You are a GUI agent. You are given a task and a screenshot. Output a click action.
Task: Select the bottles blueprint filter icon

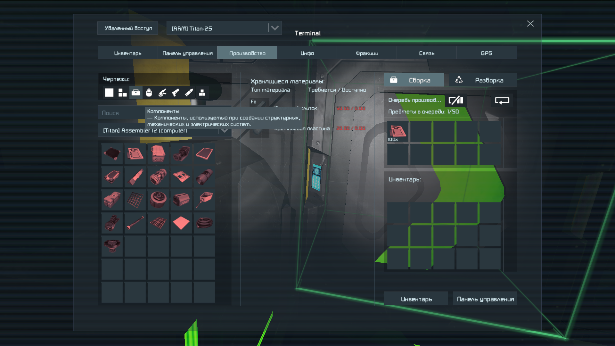click(x=149, y=93)
